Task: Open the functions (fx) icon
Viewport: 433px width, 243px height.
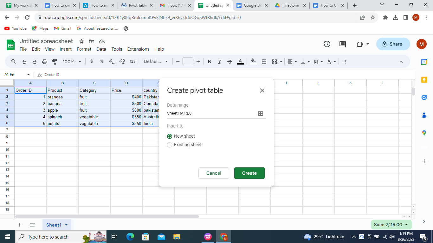Action: 39,75
